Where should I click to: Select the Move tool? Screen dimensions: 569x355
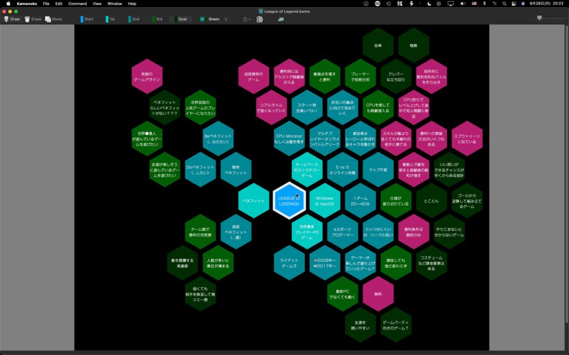coord(53,19)
